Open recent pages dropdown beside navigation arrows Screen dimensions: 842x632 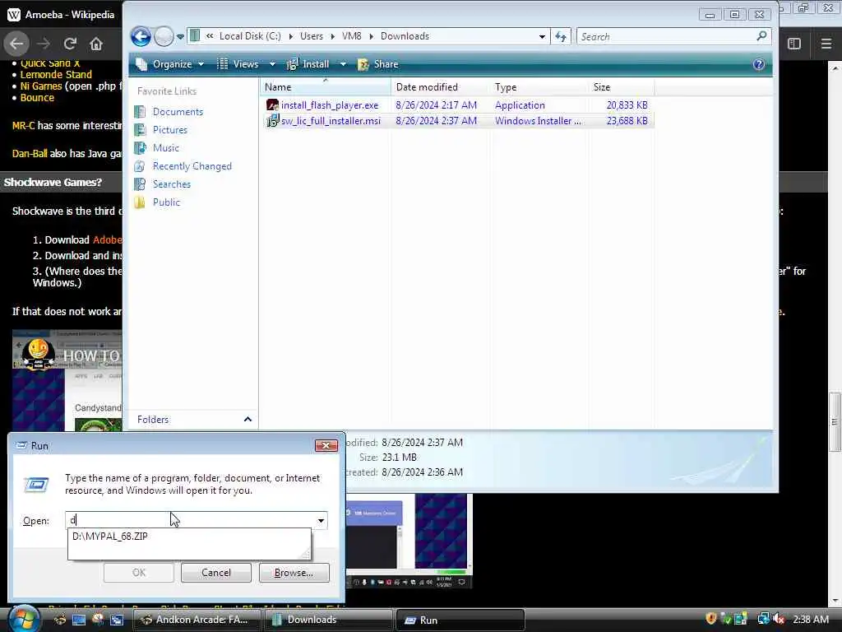[x=180, y=37]
